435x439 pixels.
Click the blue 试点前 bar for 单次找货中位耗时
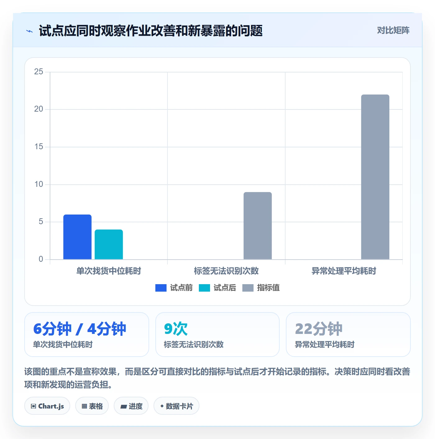click(77, 237)
